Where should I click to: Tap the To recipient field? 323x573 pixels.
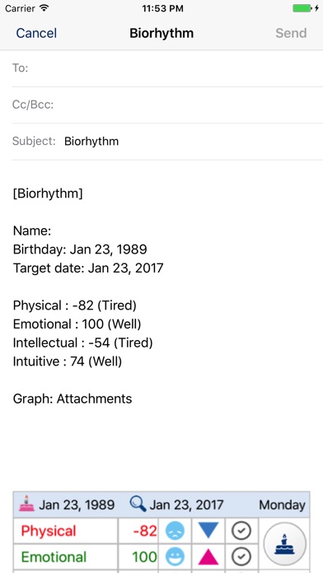(x=167, y=68)
